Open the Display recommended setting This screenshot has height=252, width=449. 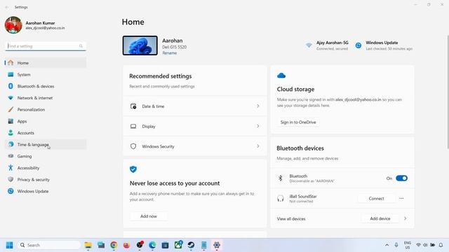coord(195,126)
